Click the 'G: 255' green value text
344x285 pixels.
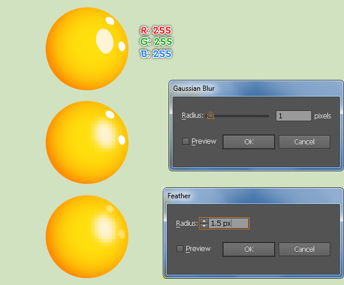[x=156, y=41]
